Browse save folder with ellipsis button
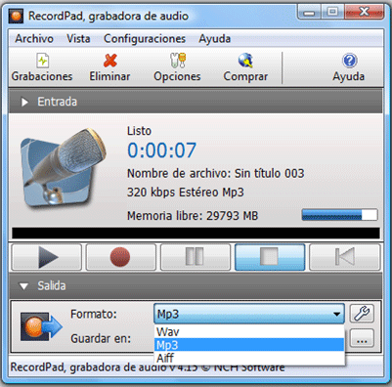Screen dimensions: 392x387 click(362, 339)
